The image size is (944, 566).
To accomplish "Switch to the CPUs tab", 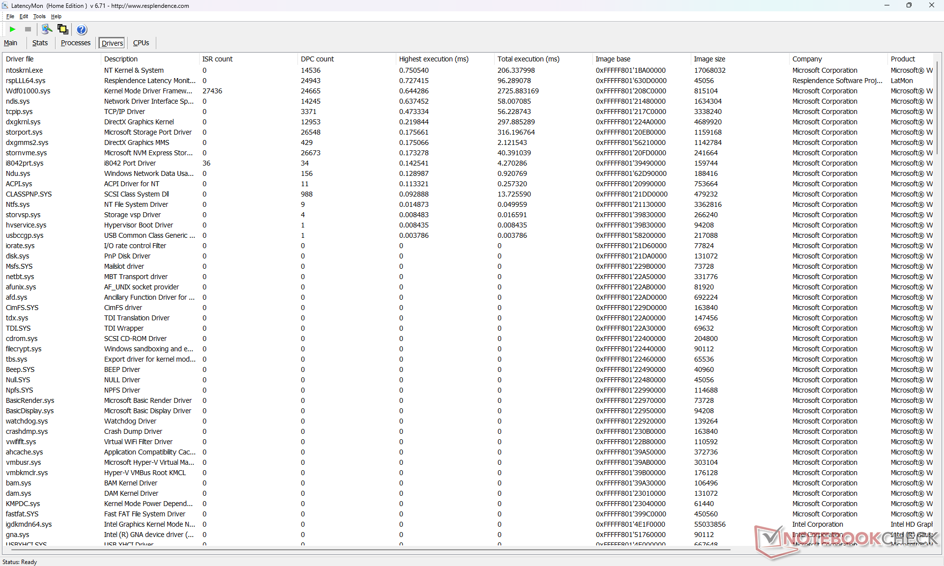I will pyautogui.click(x=141, y=43).
